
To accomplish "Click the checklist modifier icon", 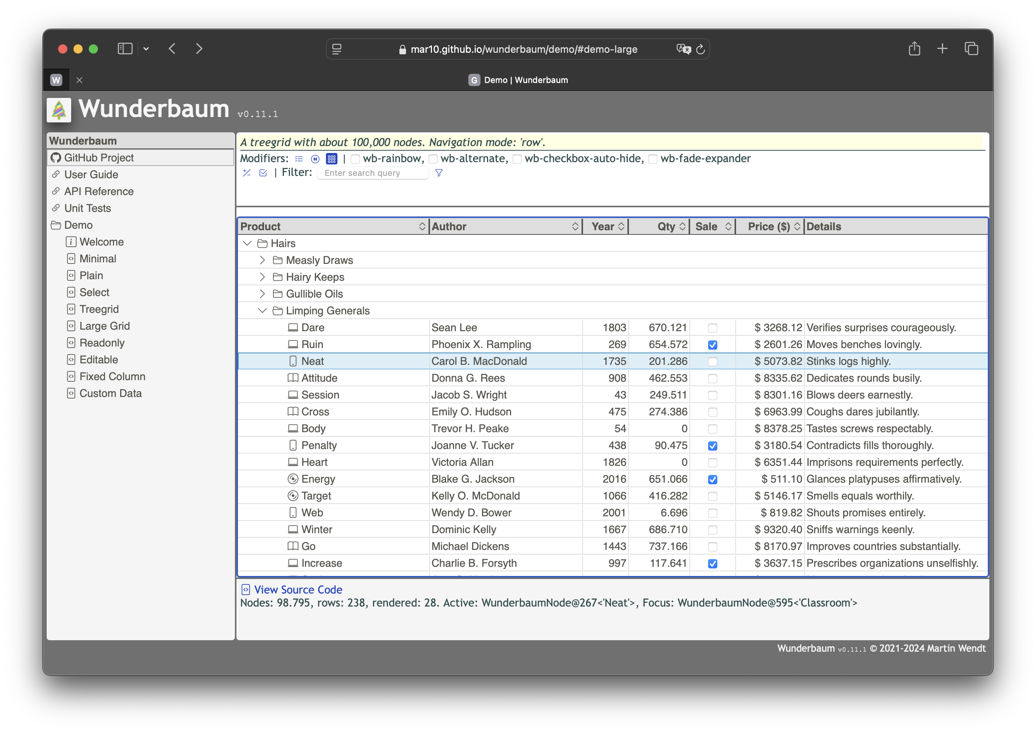I will pyautogui.click(x=299, y=159).
